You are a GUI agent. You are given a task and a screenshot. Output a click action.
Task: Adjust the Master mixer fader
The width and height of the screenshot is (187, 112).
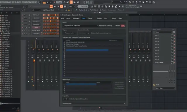34,61
